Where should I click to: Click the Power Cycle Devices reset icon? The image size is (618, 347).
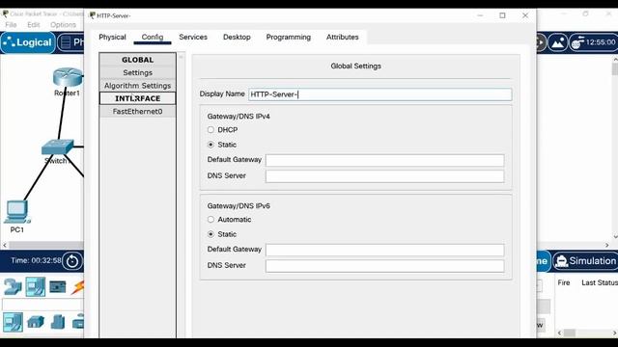click(72, 261)
